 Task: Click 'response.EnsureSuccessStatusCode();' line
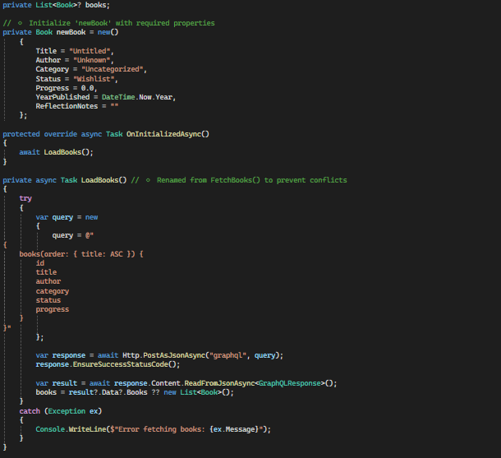pos(108,364)
